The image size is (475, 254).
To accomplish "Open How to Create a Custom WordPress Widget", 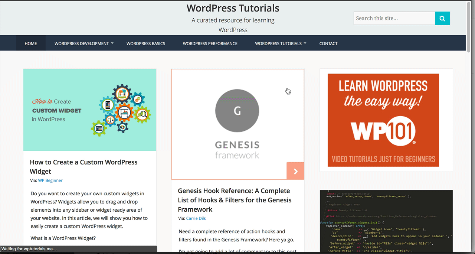I will 83,167.
